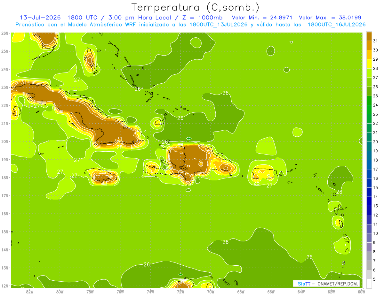Click the 70W longitude axis label
Viewport: 384px width, 296px height.
click(211, 292)
